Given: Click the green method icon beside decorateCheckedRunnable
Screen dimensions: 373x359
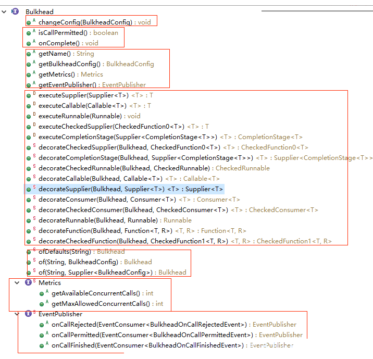Looking at the screenshot, I should pos(29,169).
